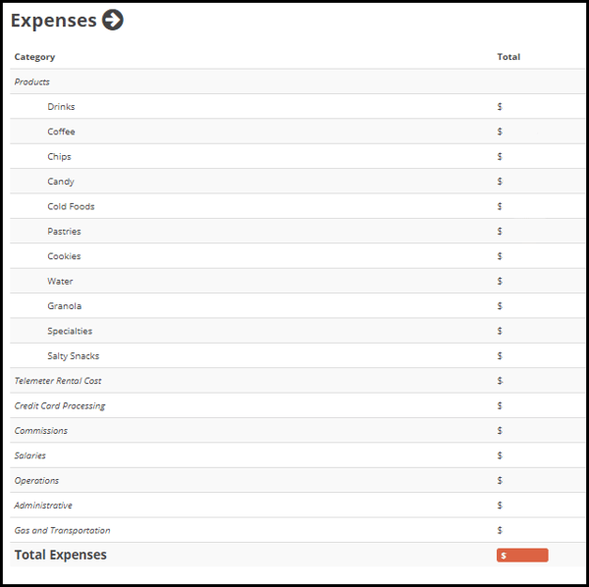Click the arrow icon next to Expenses

(x=113, y=20)
